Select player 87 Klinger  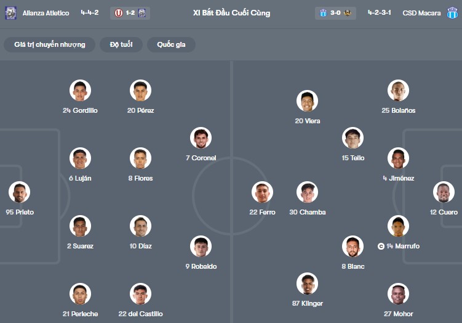point(307,284)
